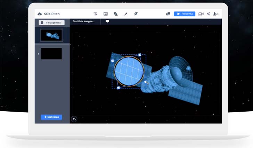Open the comments chat icon in top bar
Screen dimensions: 253x148
pos(168,14)
